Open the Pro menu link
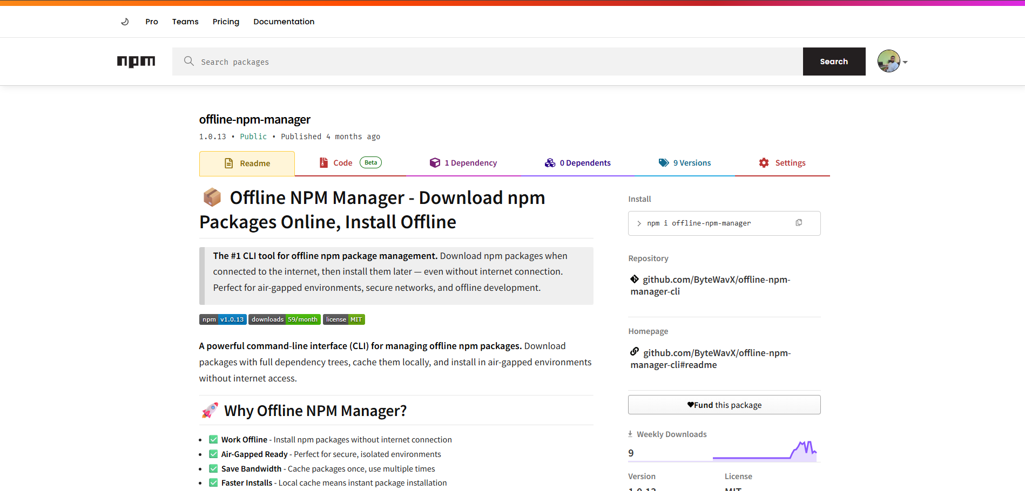This screenshot has width=1025, height=491. (x=152, y=22)
